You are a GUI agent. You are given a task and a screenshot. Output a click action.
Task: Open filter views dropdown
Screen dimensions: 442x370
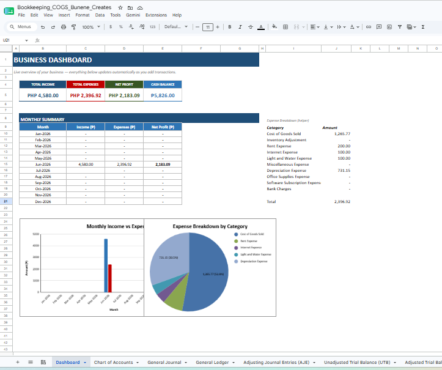tap(411, 27)
